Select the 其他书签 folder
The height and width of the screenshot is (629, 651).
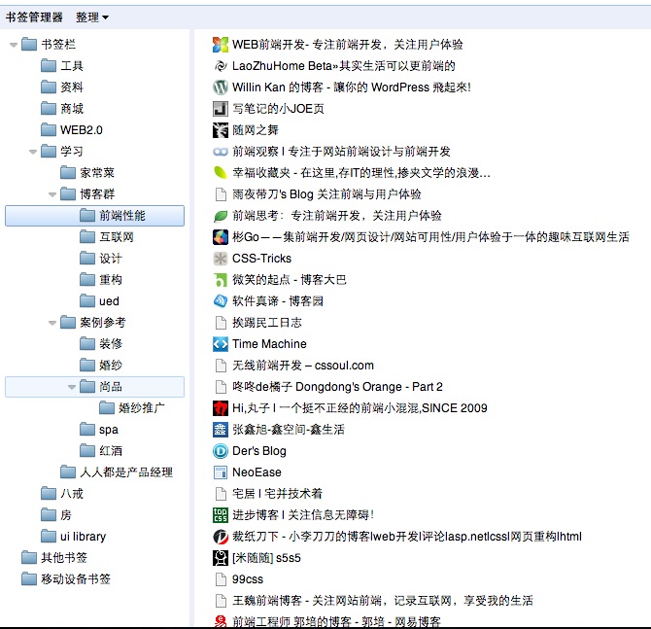54,558
